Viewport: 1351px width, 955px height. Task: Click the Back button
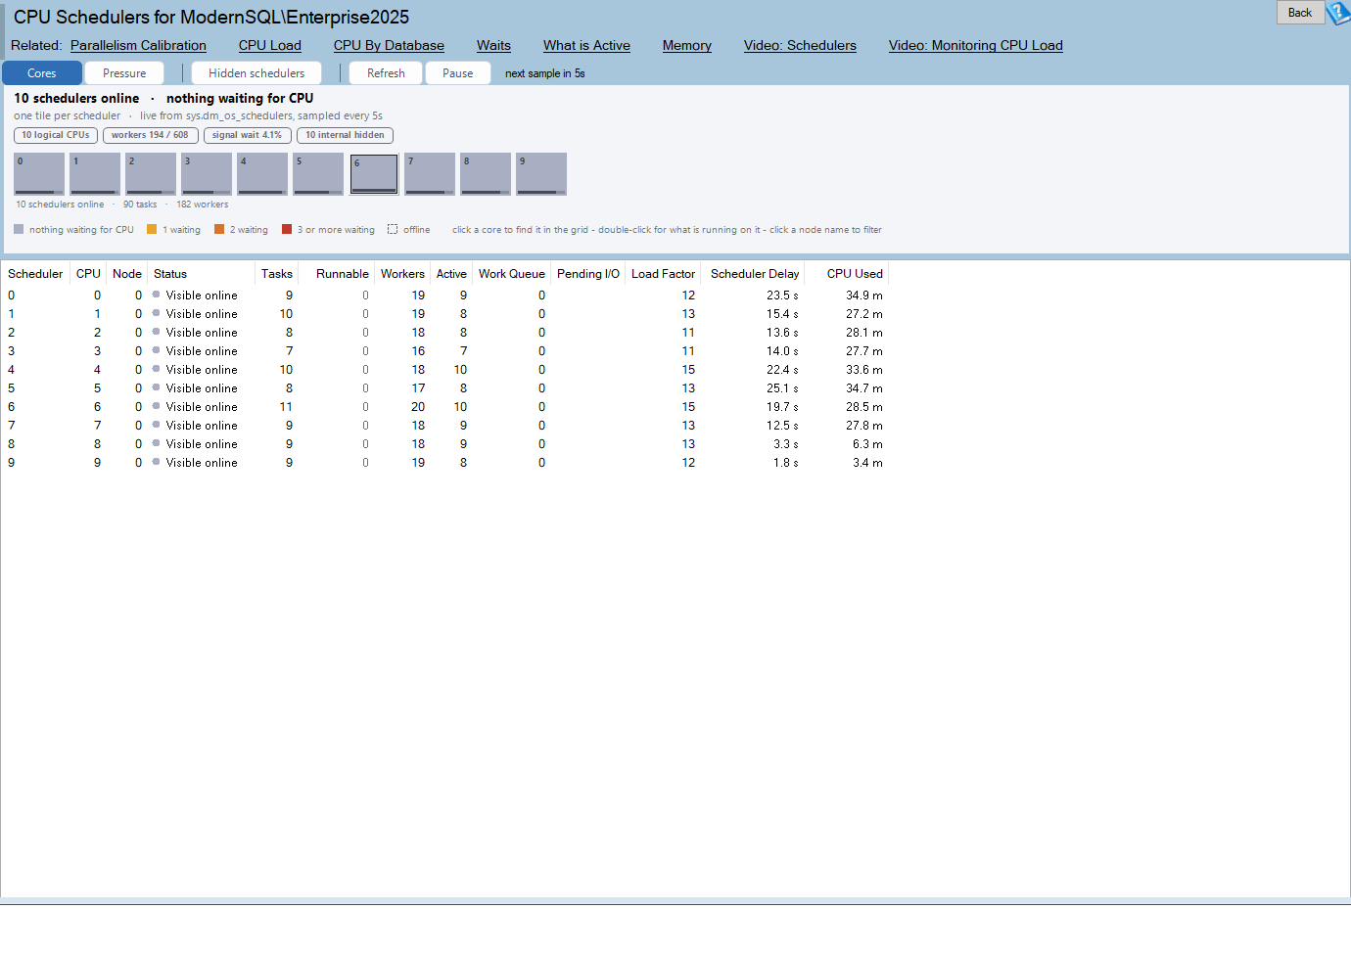1300,13
